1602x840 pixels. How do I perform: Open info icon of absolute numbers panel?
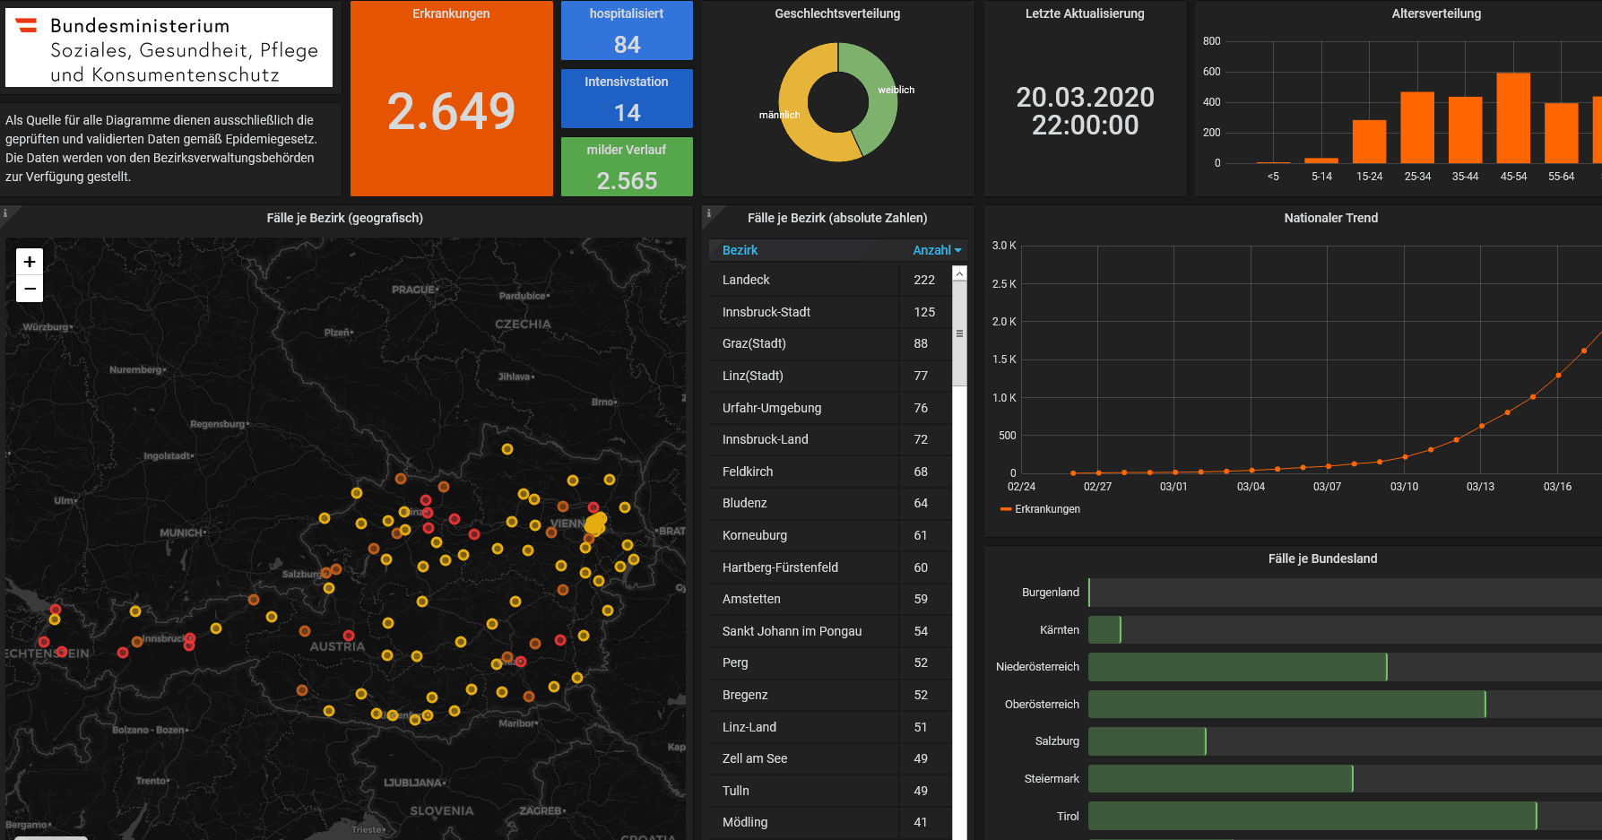coord(708,213)
